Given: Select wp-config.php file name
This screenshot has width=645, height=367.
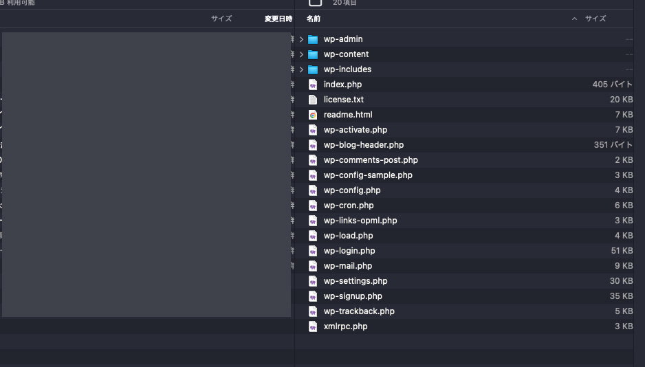Looking at the screenshot, I should [x=352, y=190].
